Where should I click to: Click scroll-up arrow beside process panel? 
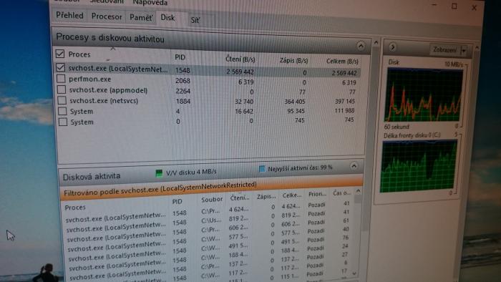click(376, 42)
